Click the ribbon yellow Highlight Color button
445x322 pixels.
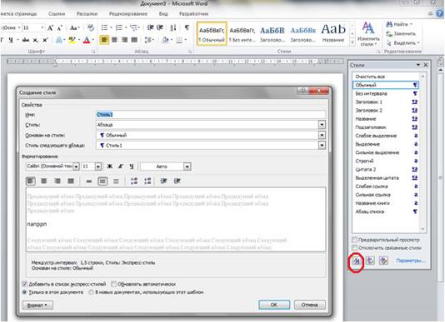click(72, 40)
